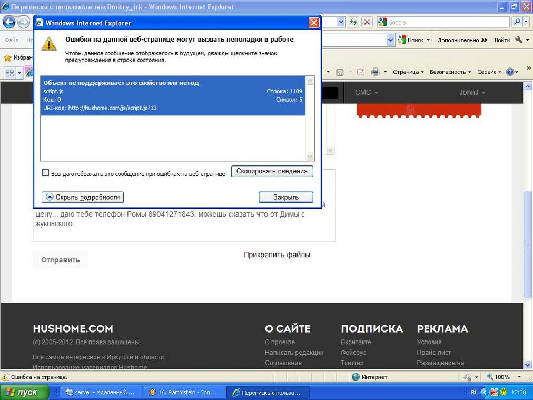Open the Kaspersky tray icon
The height and width of the screenshot is (400, 533).
[x=494, y=392]
